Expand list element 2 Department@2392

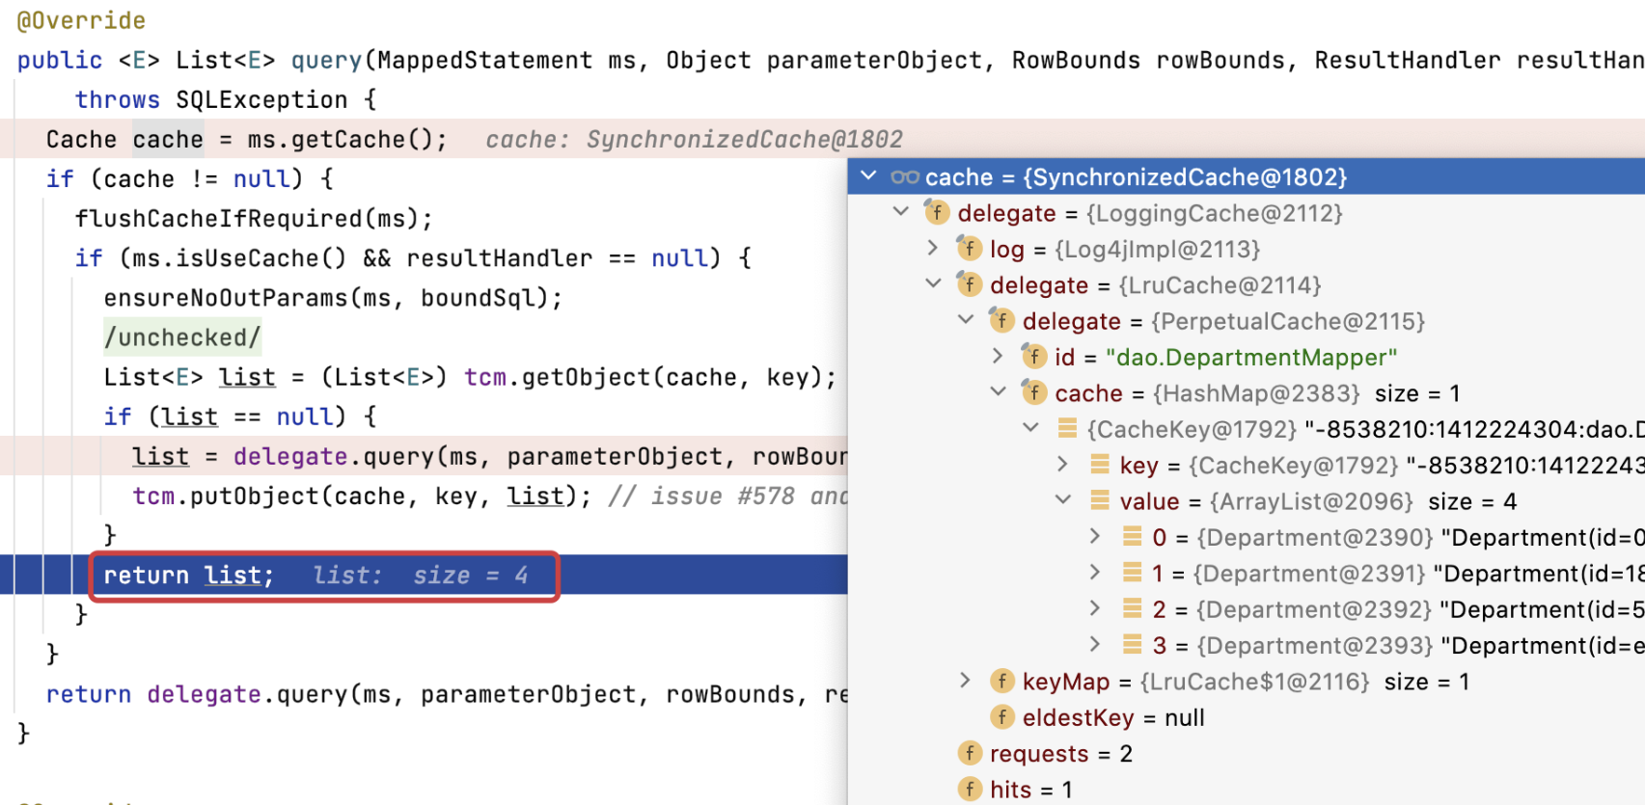1095,608
